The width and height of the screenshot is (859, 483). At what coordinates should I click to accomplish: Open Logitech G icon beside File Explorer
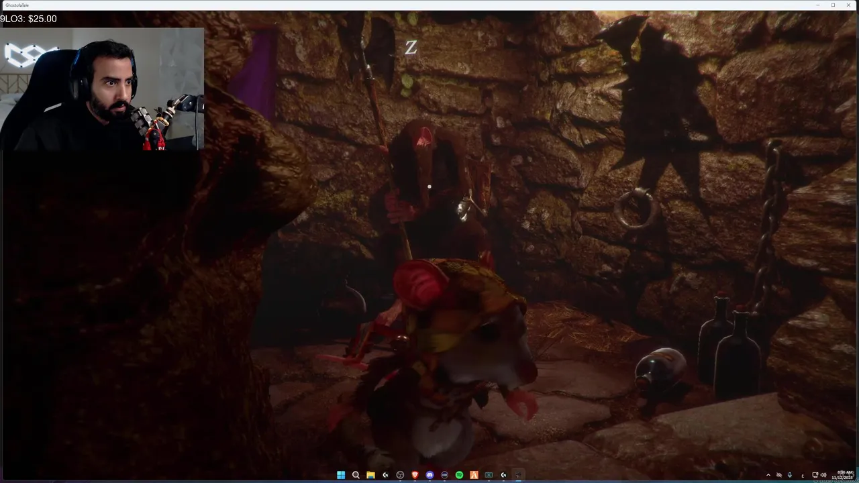(385, 475)
